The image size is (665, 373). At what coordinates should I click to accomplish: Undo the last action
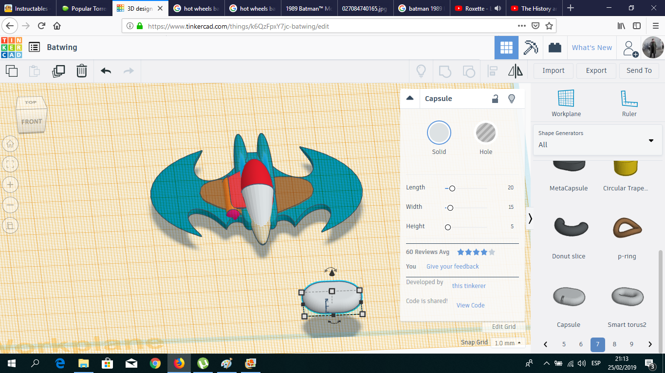[106, 71]
